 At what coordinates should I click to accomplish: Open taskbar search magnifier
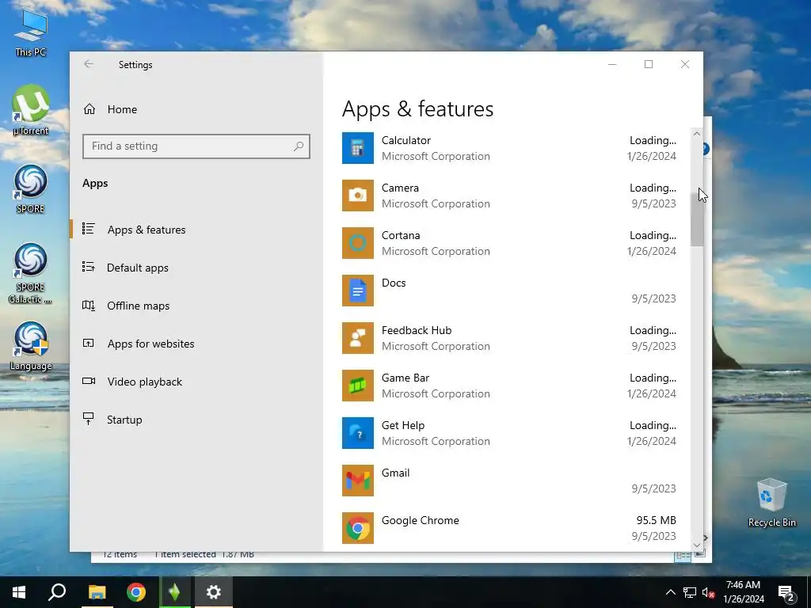[57, 592]
